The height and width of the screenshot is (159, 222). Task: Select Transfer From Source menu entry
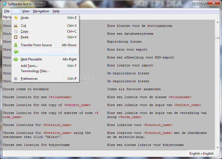tap(45, 45)
